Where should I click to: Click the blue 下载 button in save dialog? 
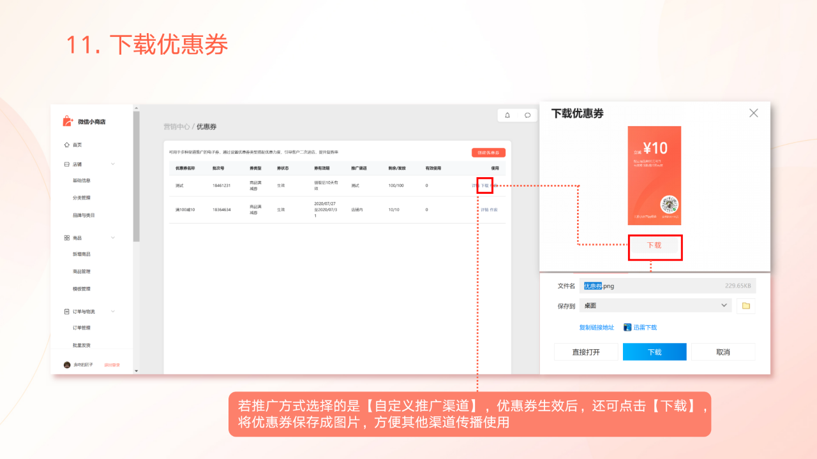(655, 352)
